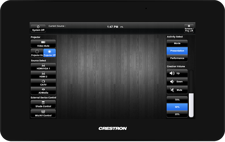This screenshot has width=225, height=142.
Task: Mute the Crestron volume
Action: [x=177, y=90]
